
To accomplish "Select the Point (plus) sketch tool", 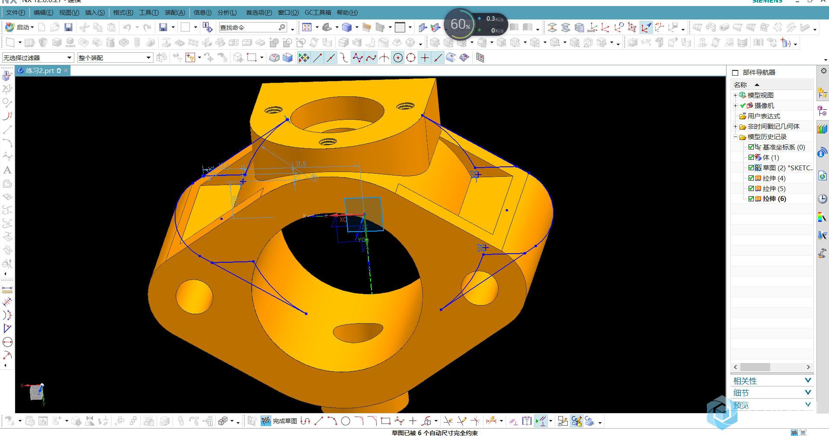I will [413, 420].
